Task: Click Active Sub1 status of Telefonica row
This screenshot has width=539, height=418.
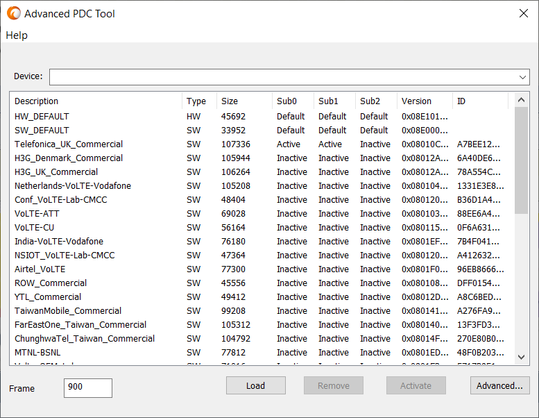Action: [330, 144]
